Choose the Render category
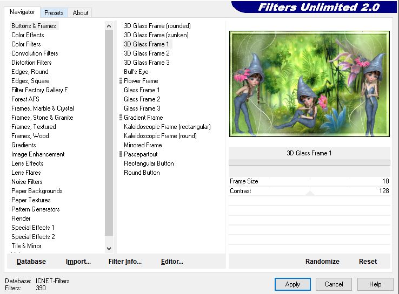399x294 pixels. click(21, 218)
